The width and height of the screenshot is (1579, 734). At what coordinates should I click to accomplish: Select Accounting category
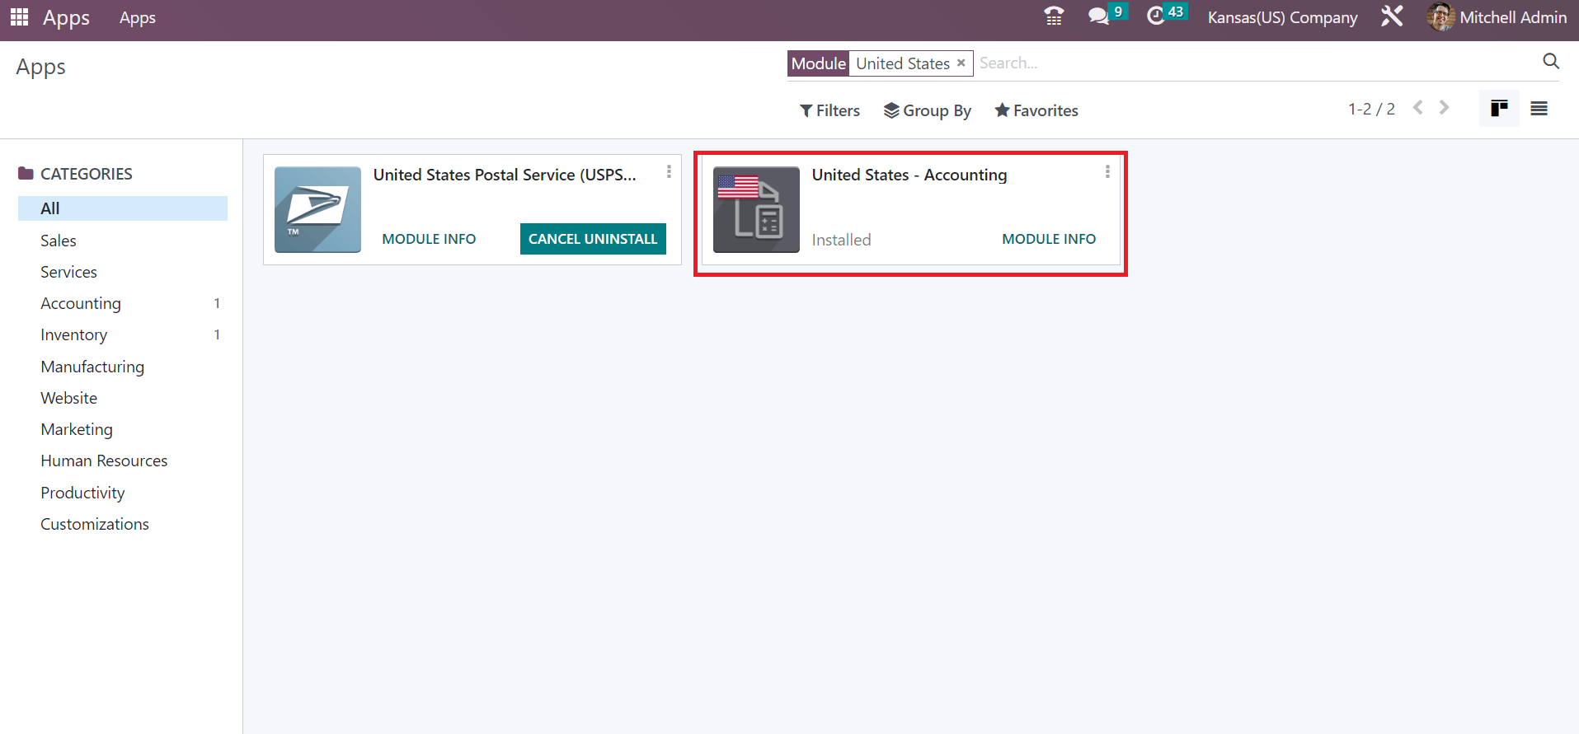click(123, 303)
